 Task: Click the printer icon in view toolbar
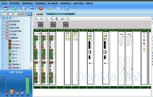[62, 19]
